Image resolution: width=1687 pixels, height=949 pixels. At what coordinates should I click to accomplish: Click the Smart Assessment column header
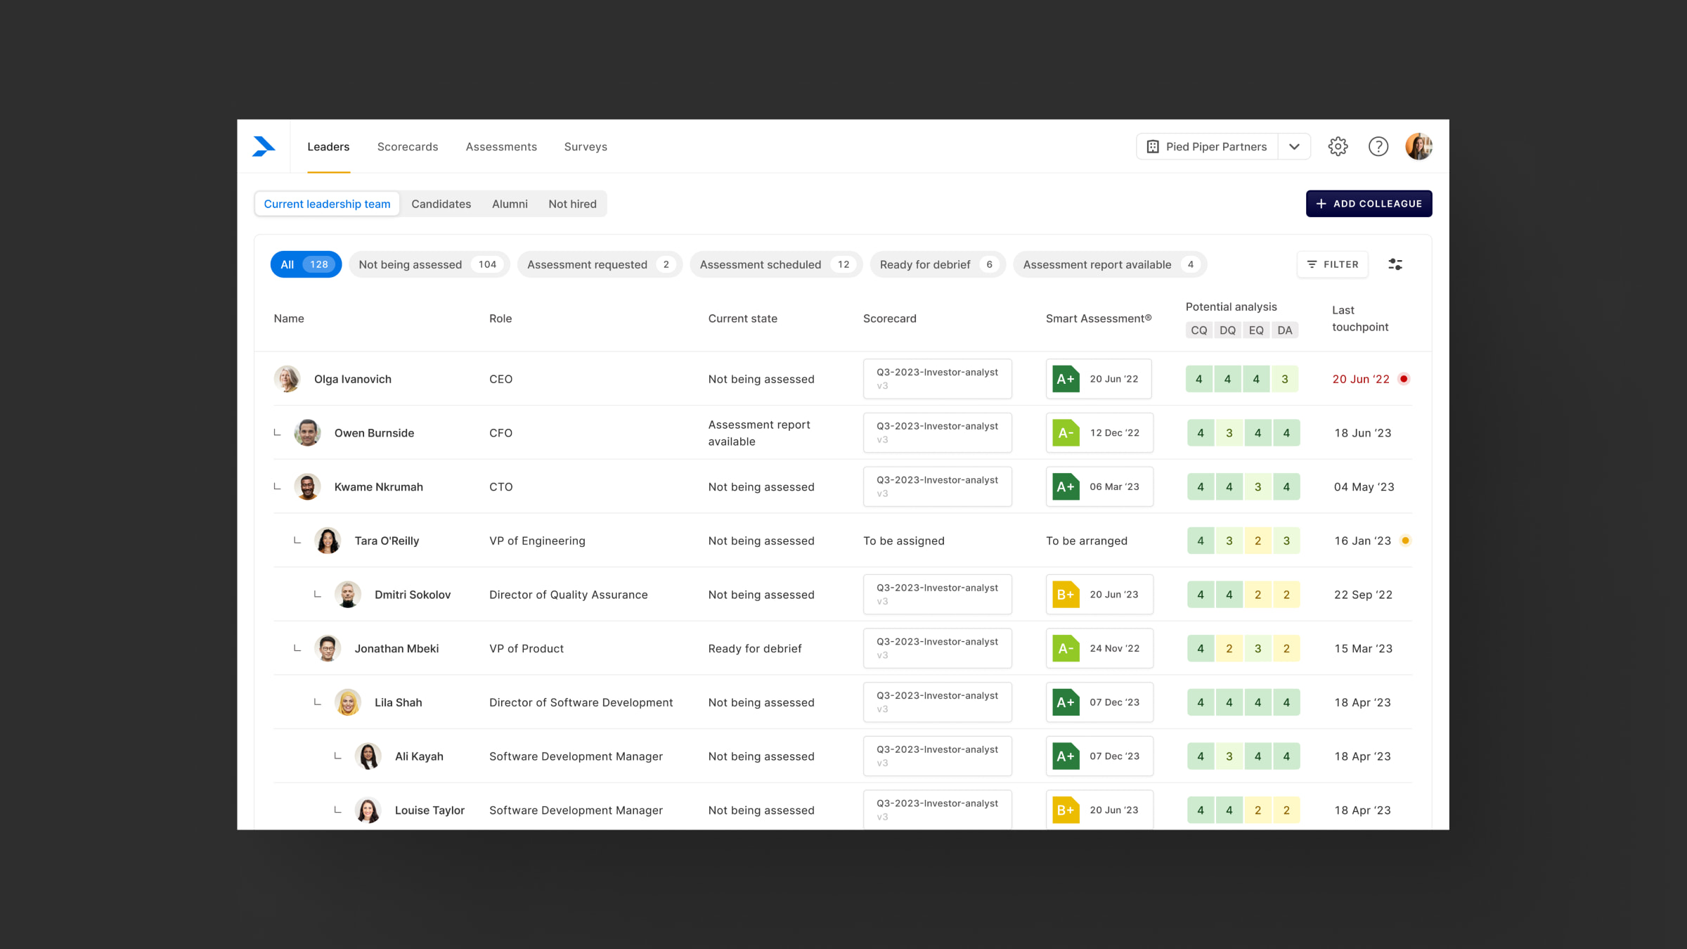1099,318
